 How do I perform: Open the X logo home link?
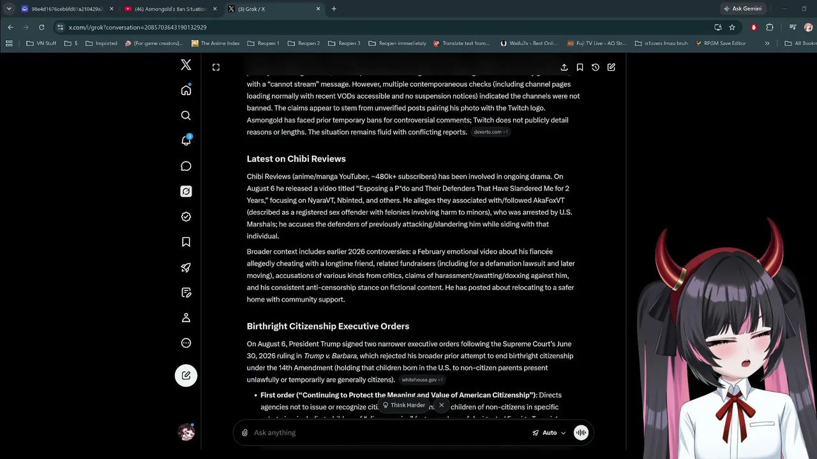coord(186,64)
